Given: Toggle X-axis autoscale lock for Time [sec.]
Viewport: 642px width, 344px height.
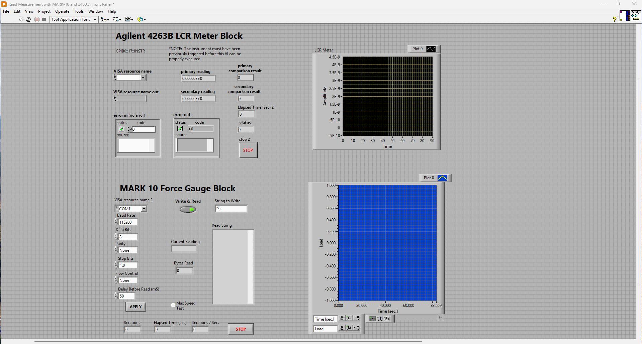Looking at the screenshot, I should click(x=342, y=318).
